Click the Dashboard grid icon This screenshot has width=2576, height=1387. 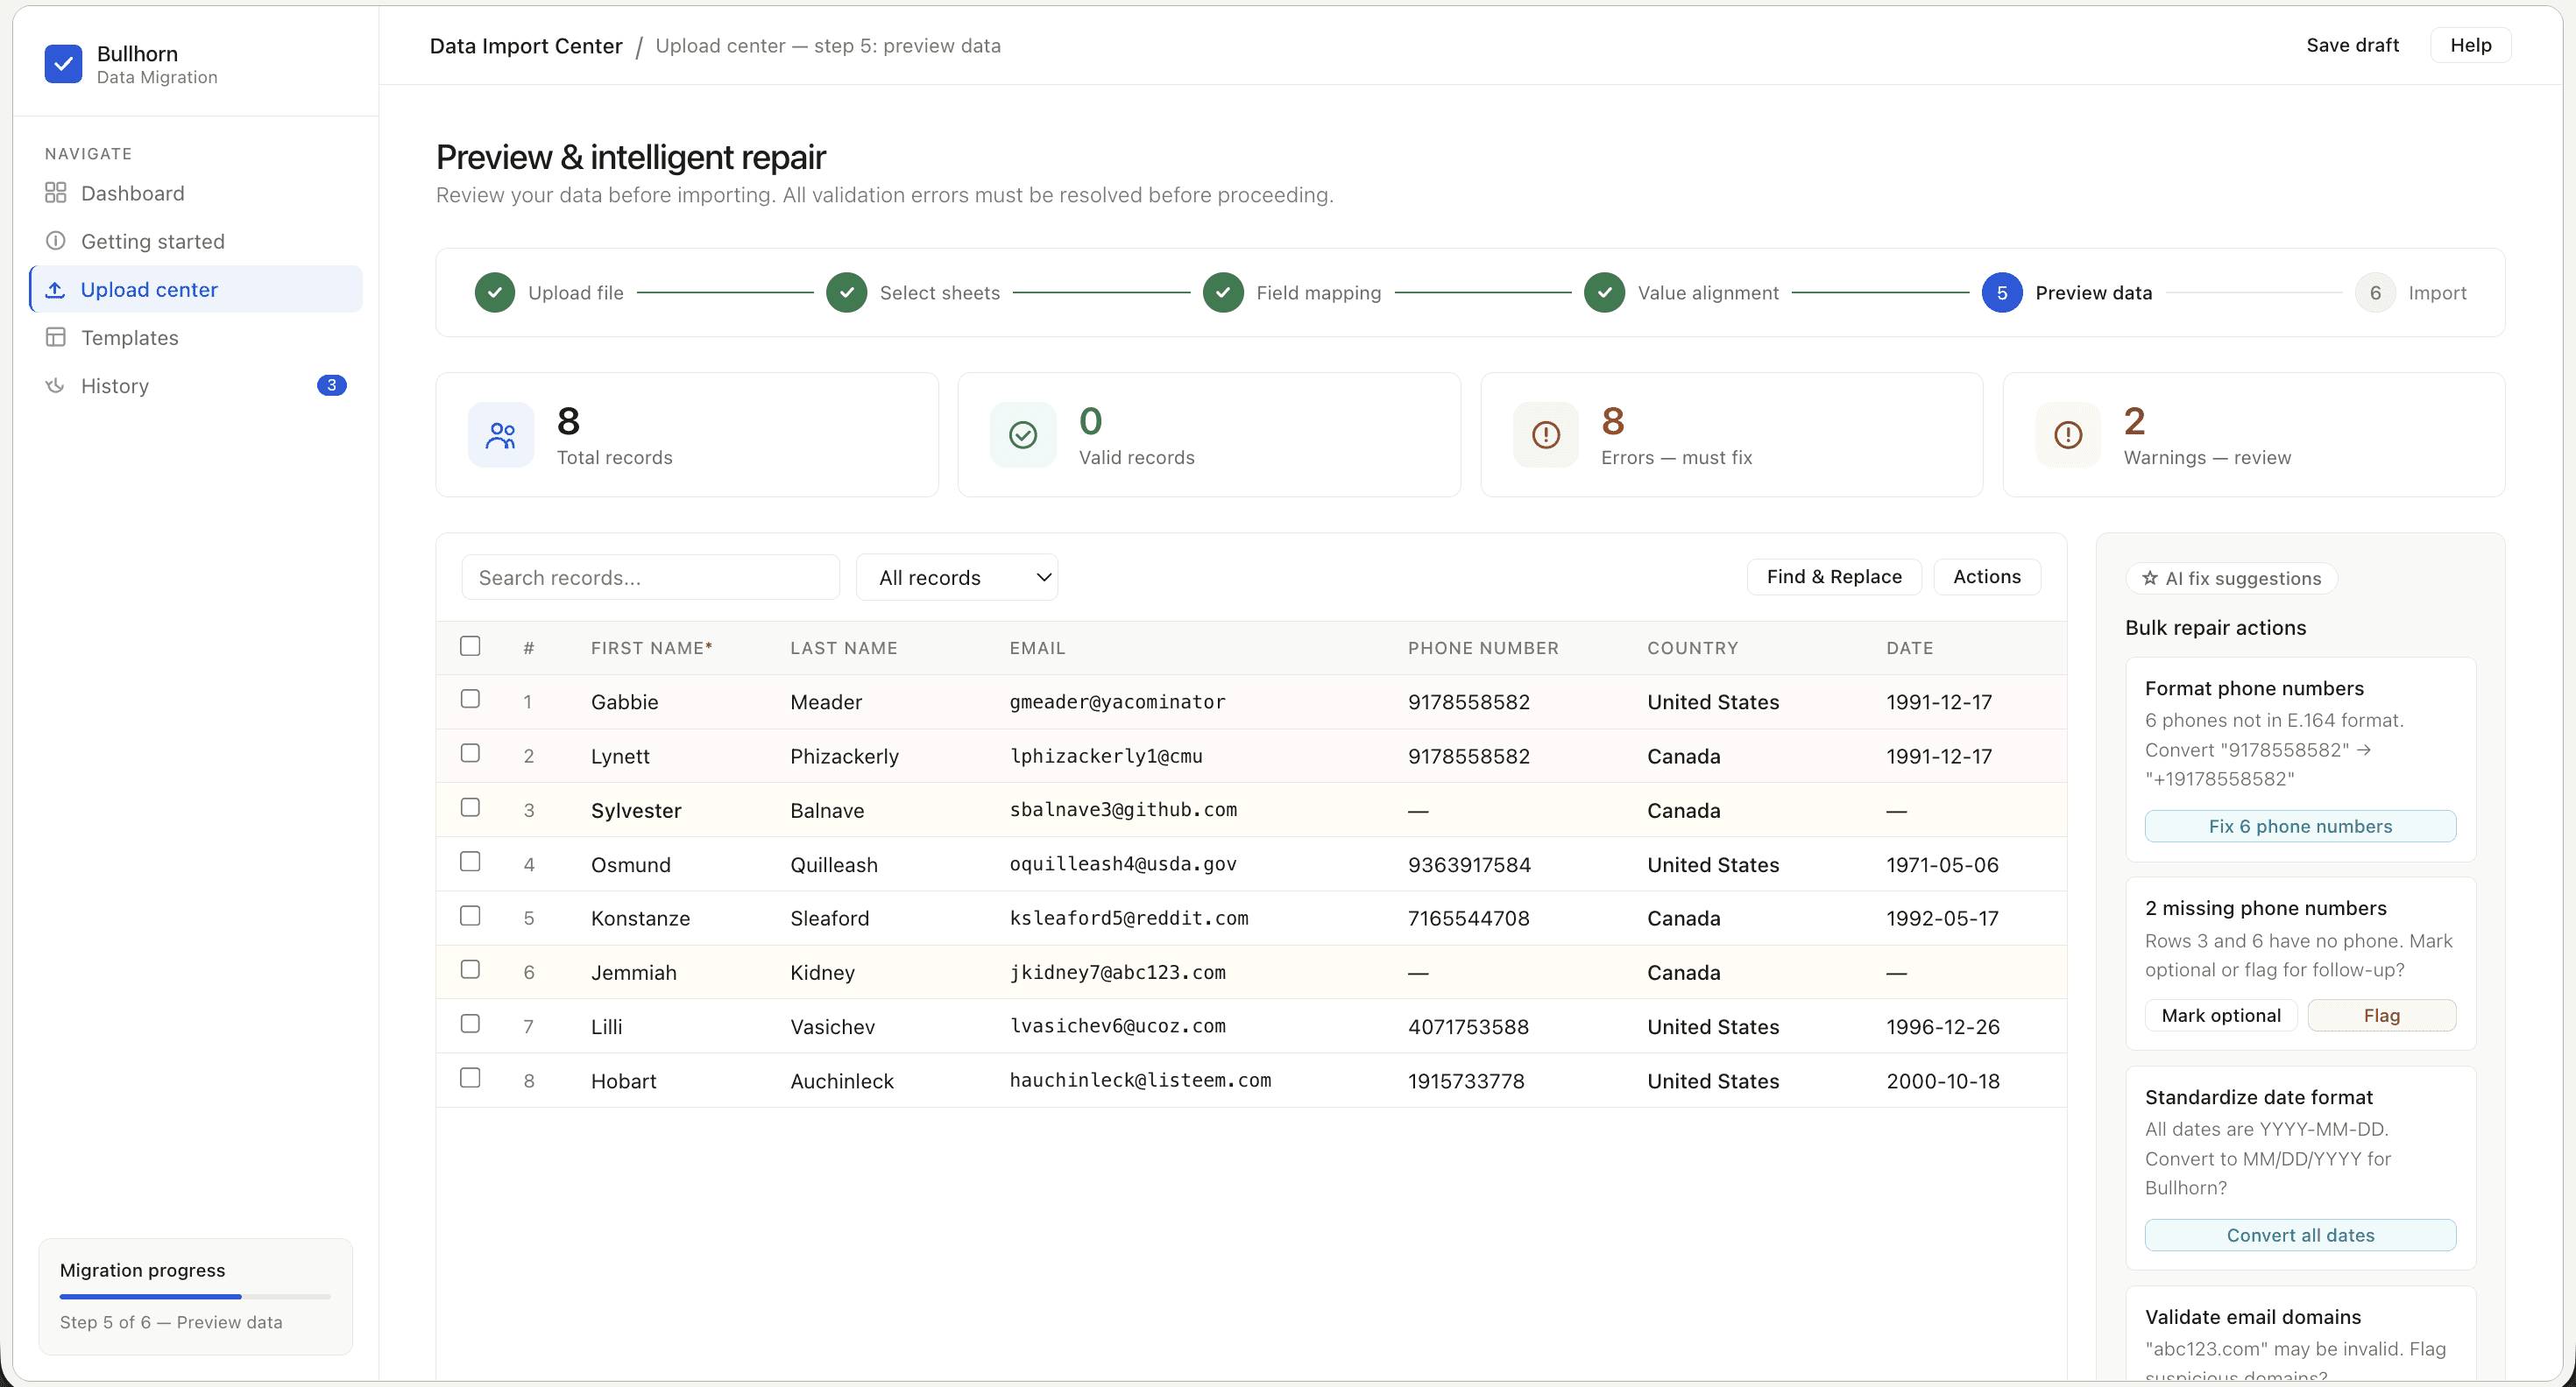coord(56,193)
